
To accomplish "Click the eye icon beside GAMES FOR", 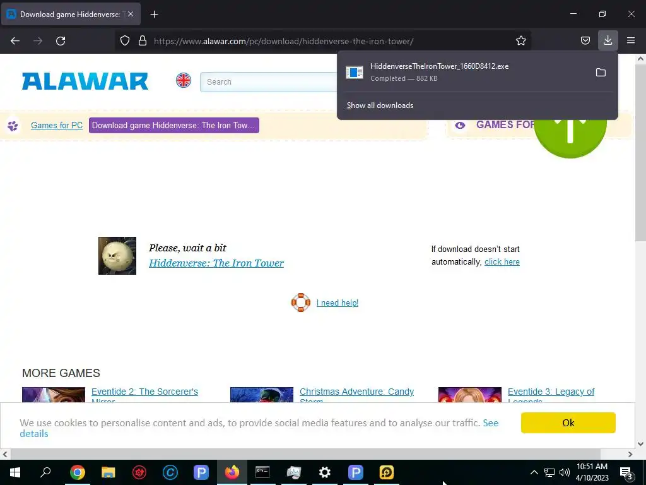I will (x=460, y=125).
